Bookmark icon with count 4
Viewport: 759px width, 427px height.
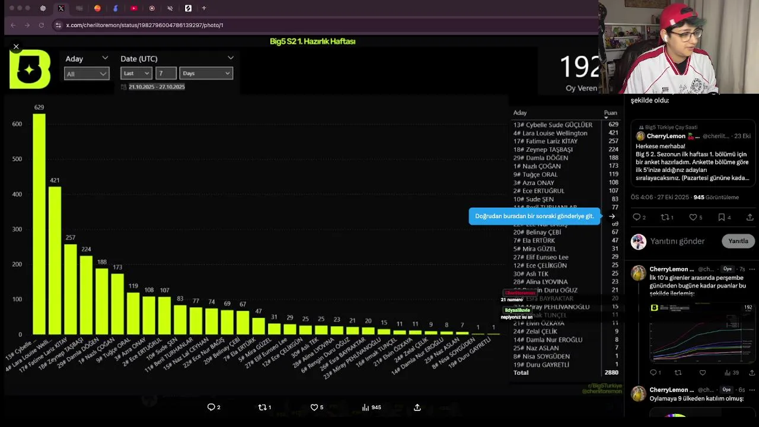(722, 218)
